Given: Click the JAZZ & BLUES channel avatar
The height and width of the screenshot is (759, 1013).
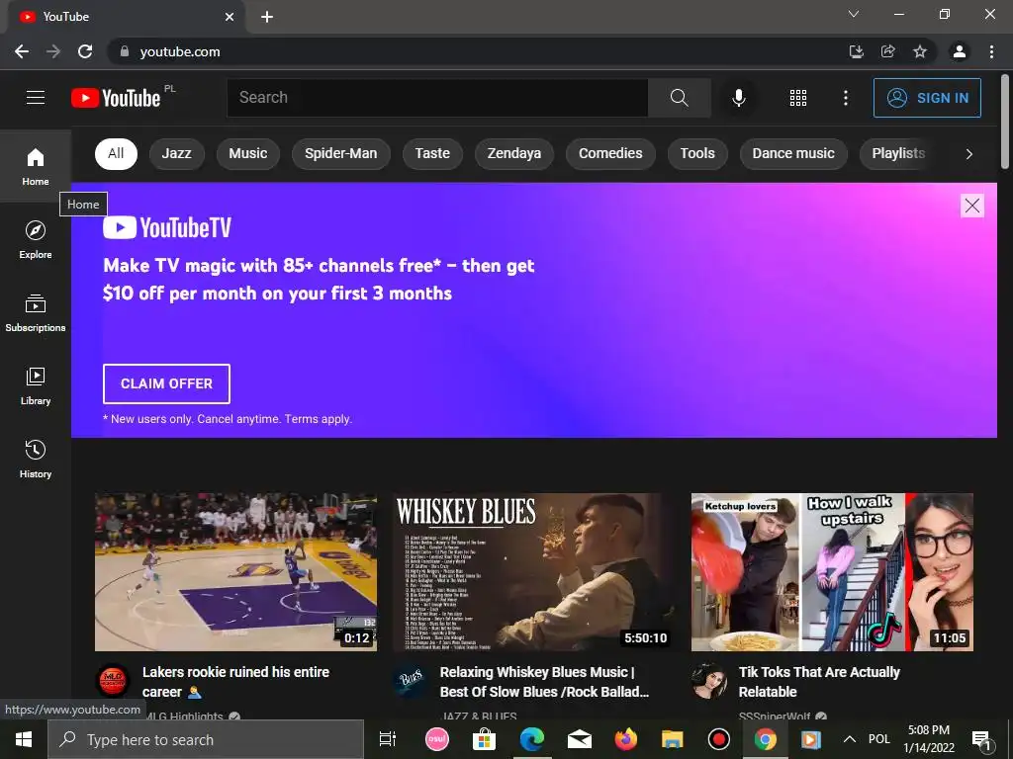Looking at the screenshot, I should click(x=411, y=681).
